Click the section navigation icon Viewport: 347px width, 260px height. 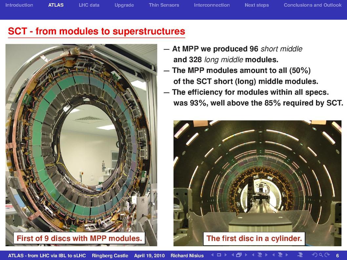pos(280,255)
